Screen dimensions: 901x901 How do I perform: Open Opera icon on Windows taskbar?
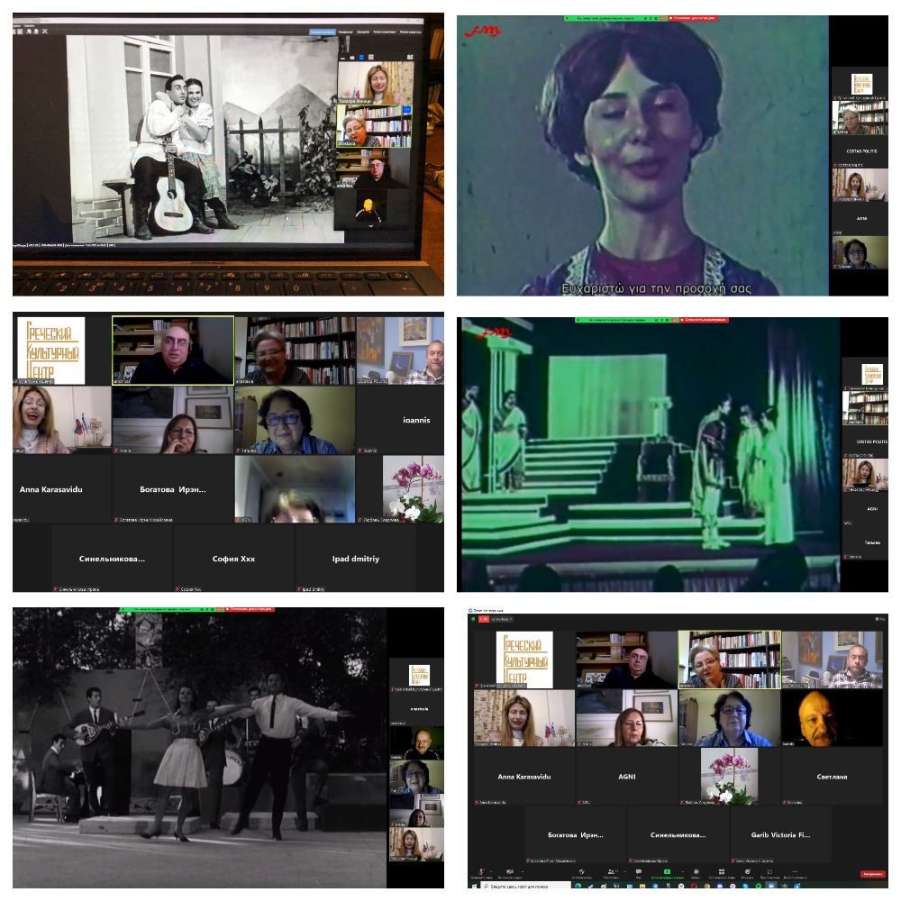coord(694,887)
